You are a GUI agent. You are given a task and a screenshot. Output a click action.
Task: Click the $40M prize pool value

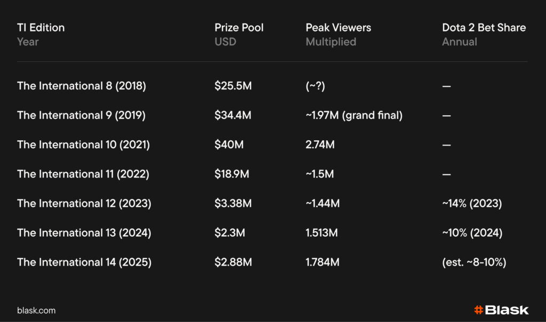(229, 144)
